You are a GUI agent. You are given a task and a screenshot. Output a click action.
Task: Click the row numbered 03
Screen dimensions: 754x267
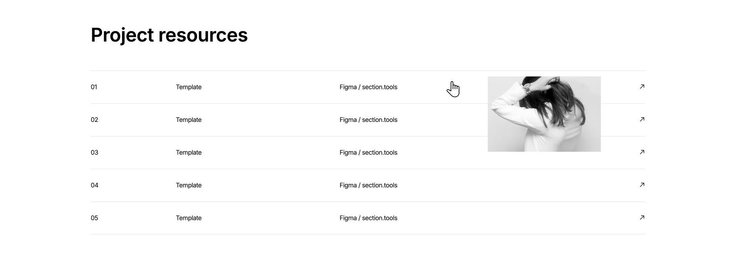[x=94, y=152]
